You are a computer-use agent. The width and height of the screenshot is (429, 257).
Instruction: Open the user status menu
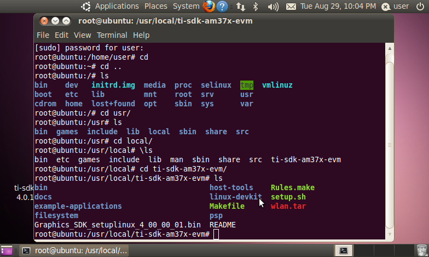click(395, 7)
